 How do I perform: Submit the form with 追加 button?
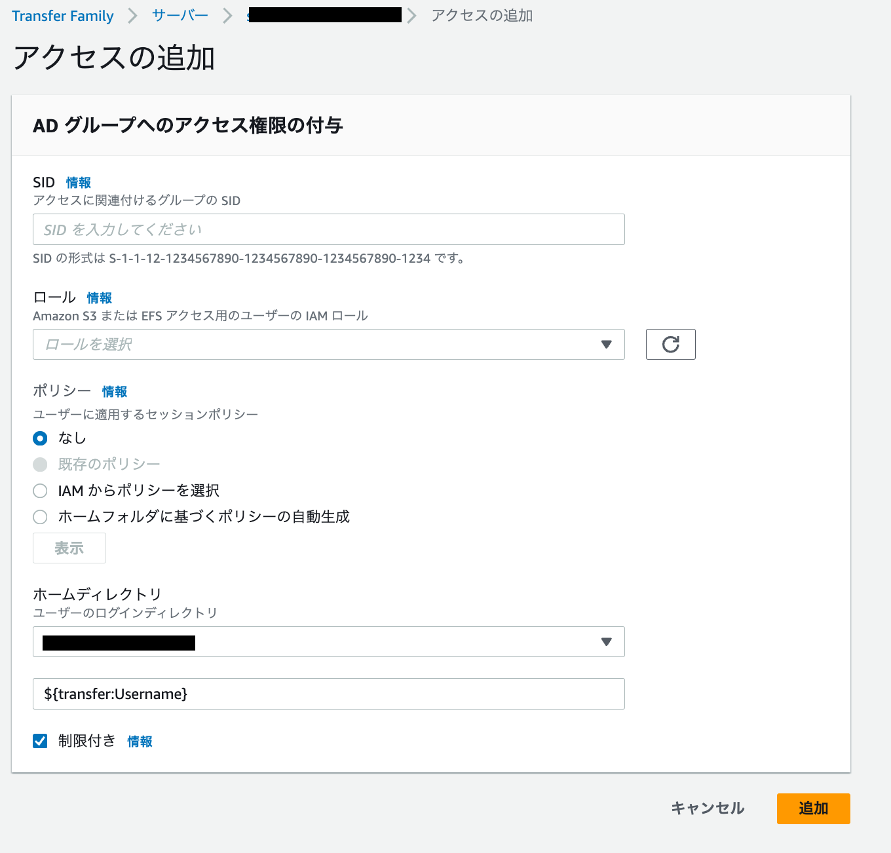813,808
